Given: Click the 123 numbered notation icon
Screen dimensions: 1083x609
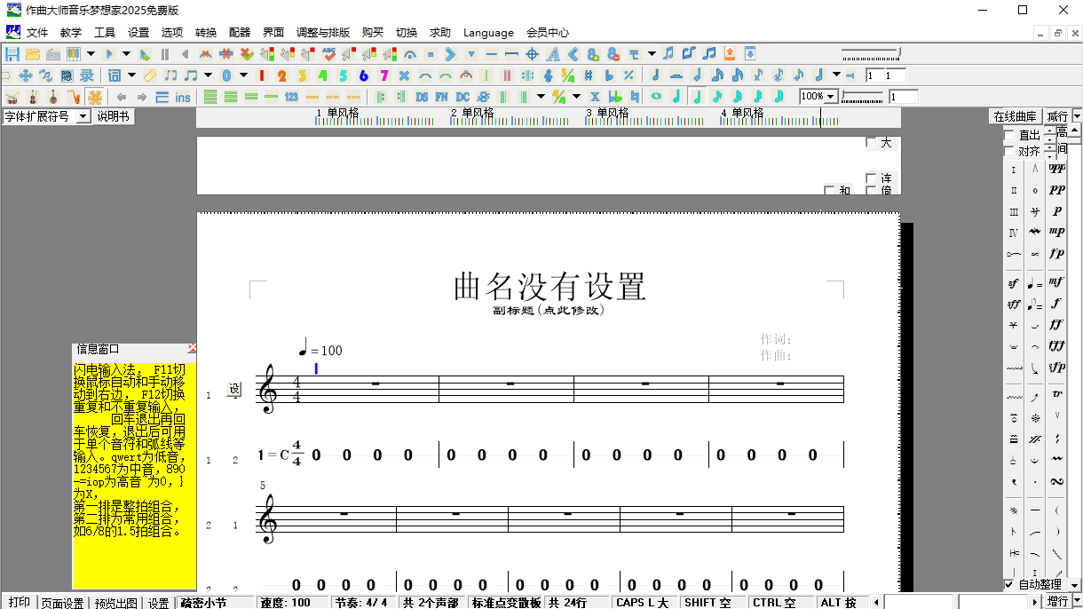Looking at the screenshot, I should click(291, 96).
